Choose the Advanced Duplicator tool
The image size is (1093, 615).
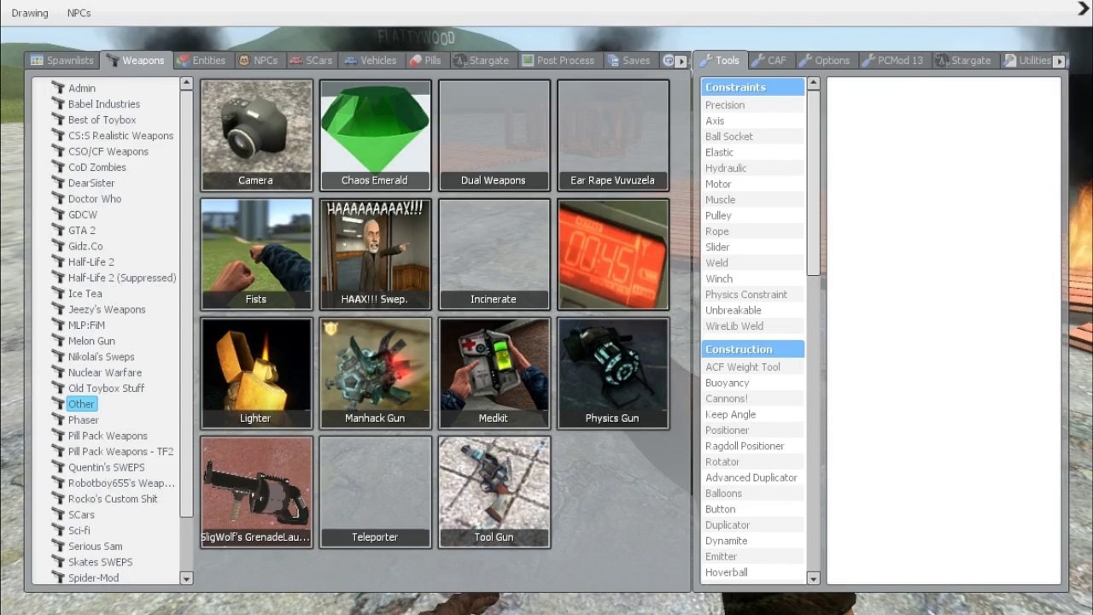pyautogui.click(x=752, y=477)
